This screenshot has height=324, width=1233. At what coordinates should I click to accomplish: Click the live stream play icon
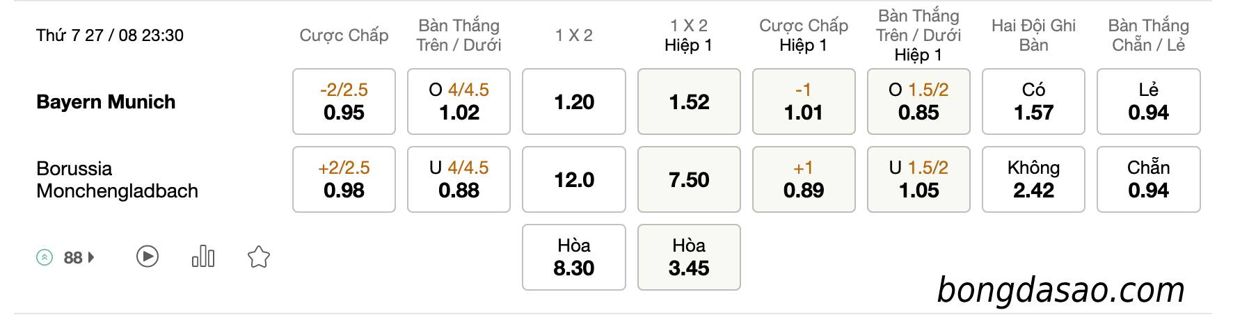pyautogui.click(x=147, y=257)
